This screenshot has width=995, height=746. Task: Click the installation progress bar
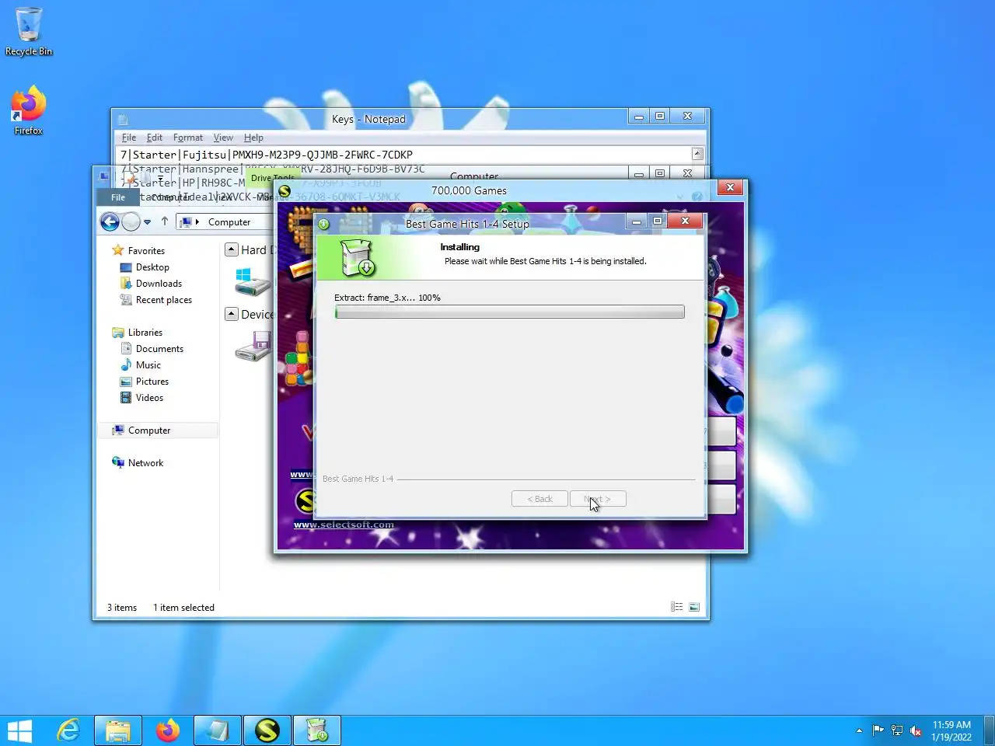point(510,312)
